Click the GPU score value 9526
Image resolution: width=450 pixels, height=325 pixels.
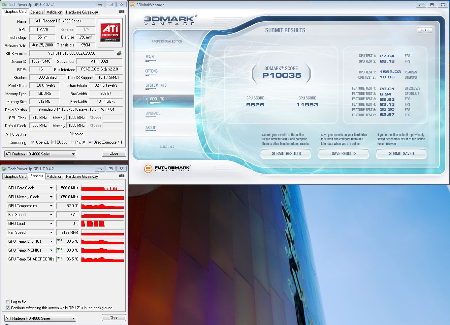255,105
